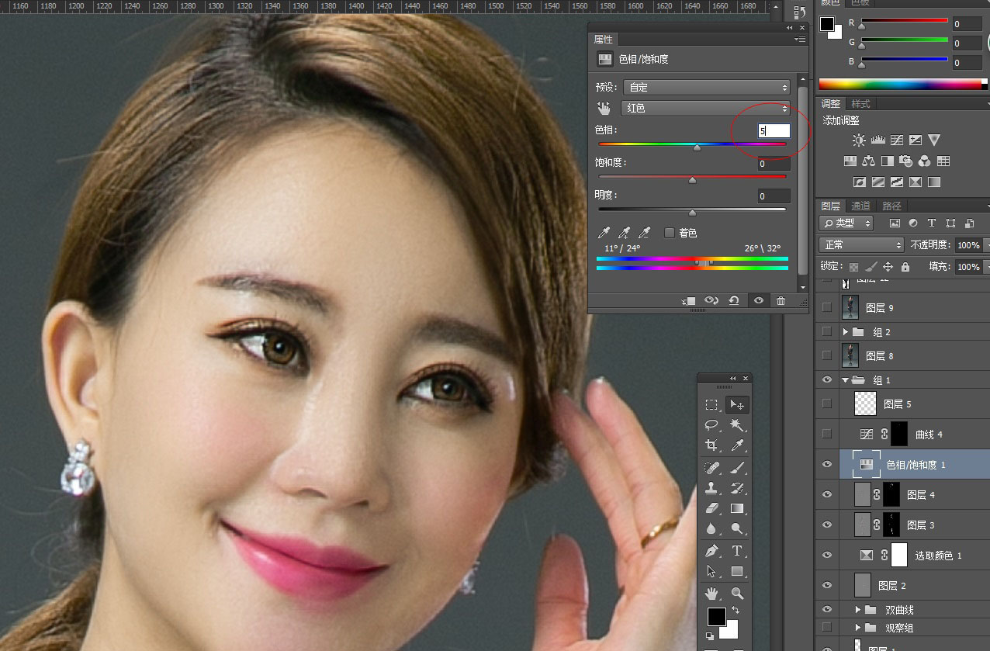Select the Eraser tool
990x651 pixels.
[x=711, y=508]
